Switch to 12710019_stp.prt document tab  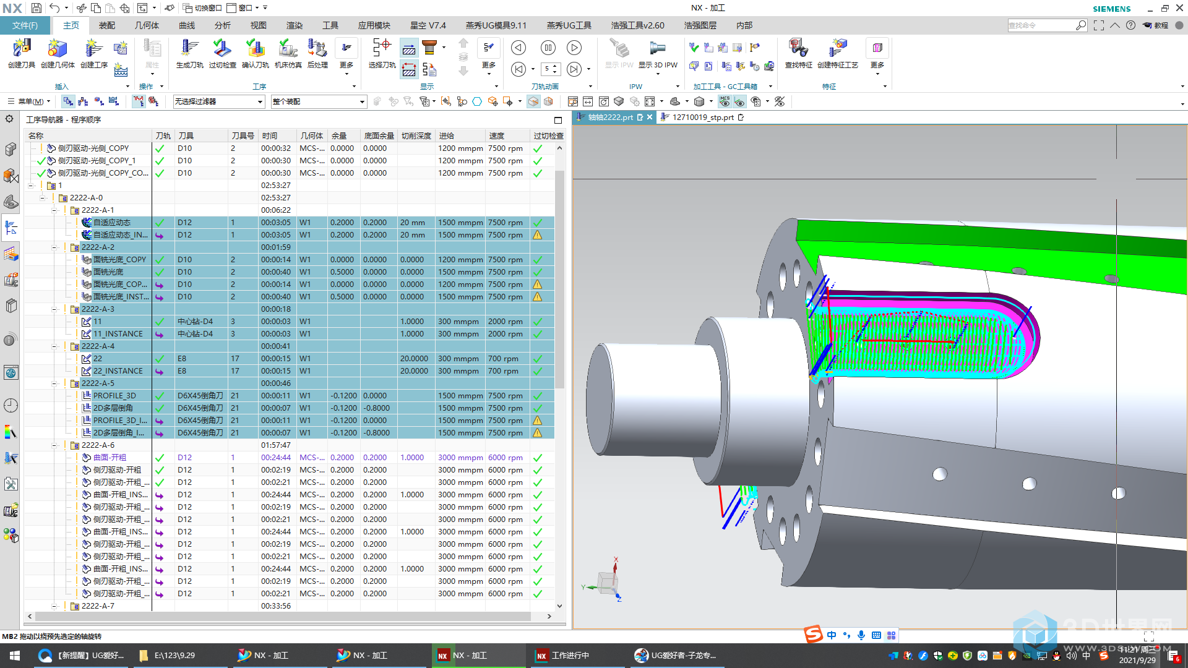703,117
